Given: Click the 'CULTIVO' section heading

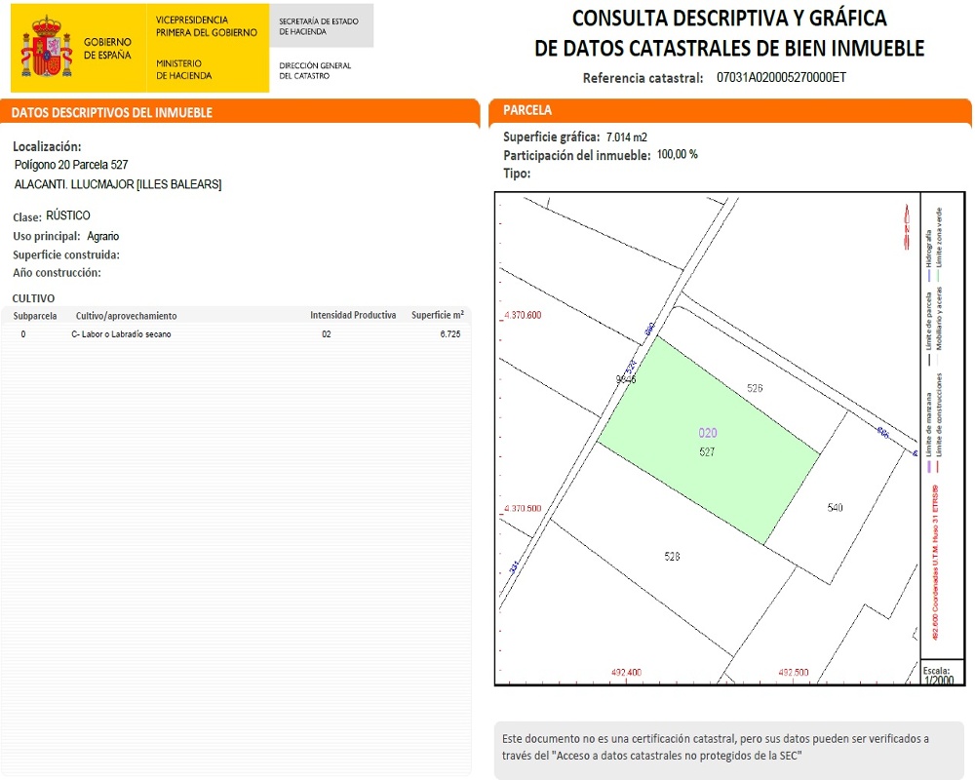Looking at the screenshot, I should point(33,298).
